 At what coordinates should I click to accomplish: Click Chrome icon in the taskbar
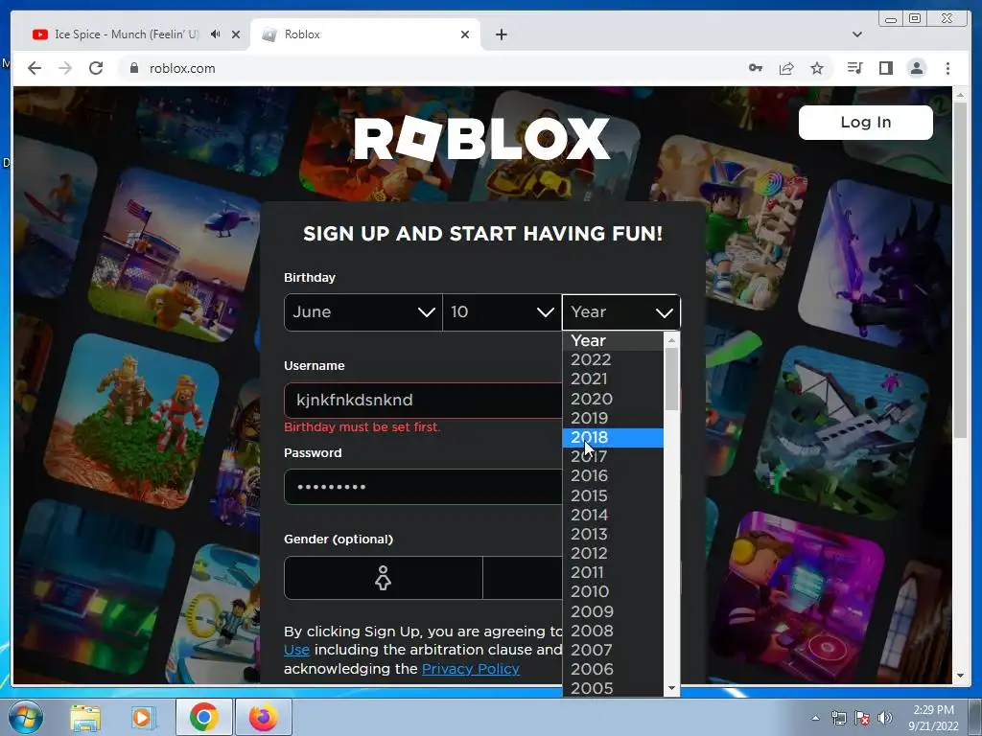tap(203, 717)
